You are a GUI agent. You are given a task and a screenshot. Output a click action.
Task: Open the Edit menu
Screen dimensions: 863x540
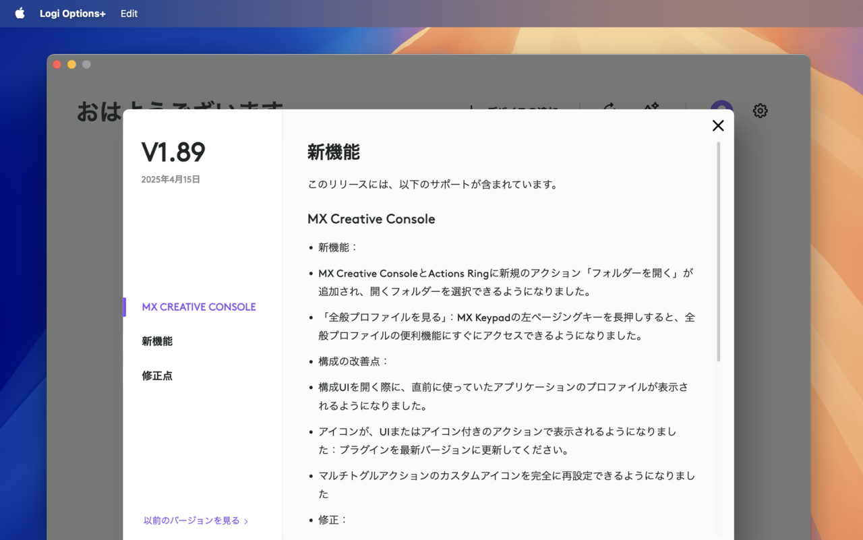tap(129, 13)
